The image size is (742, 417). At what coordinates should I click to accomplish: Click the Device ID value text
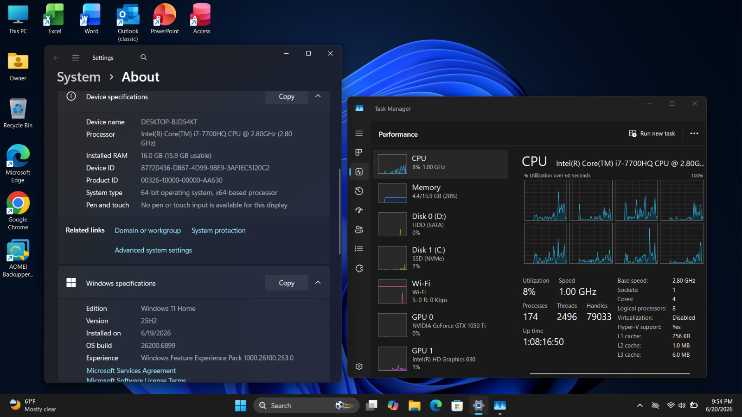205,168
